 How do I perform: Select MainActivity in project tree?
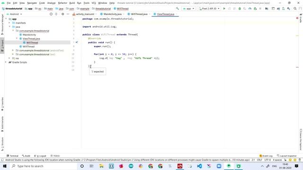pyautogui.click(x=29, y=34)
